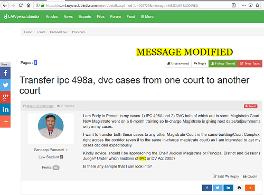Open the News menu
The height and width of the screenshot is (195, 264).
pos(68,16)
